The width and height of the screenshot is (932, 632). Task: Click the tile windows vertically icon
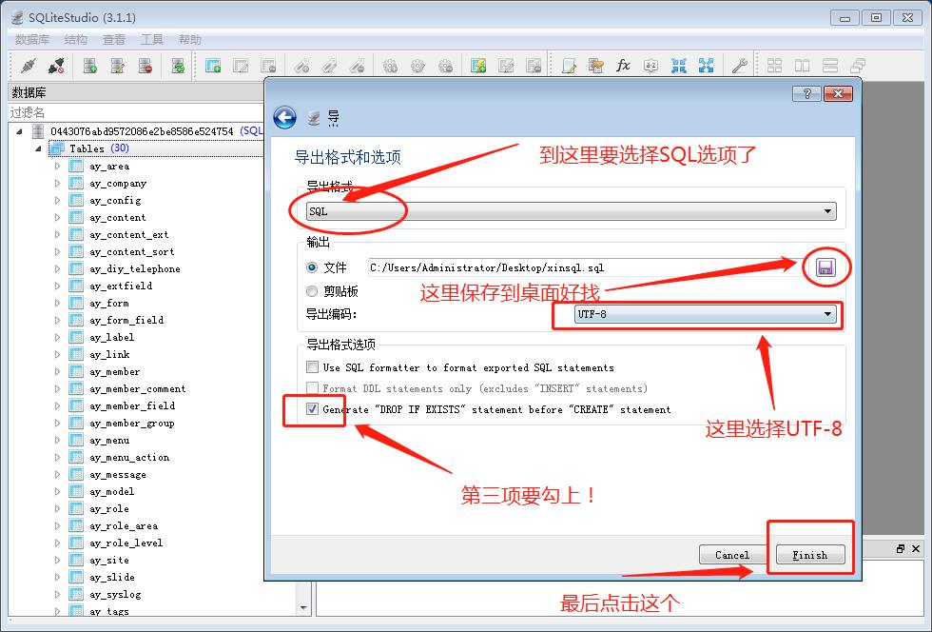pyautogui.click(x=829, y=66)
